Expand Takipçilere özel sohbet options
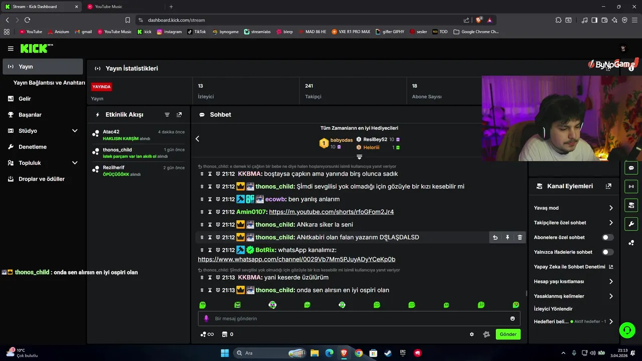Image resolution: width=642 pixels, height=361 pixels. 611,223
